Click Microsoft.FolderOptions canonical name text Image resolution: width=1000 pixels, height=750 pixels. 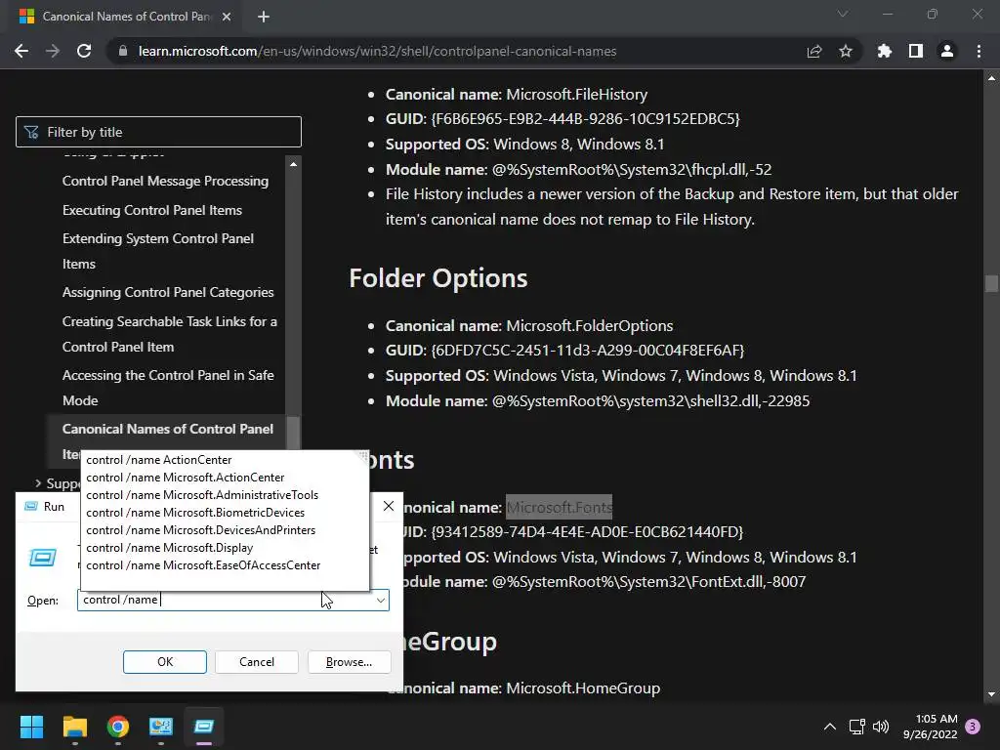point(589,326)
